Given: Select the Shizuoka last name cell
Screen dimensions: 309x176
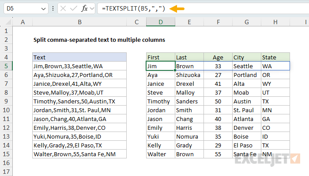Looking at the screenshot, I should (189, 75).
